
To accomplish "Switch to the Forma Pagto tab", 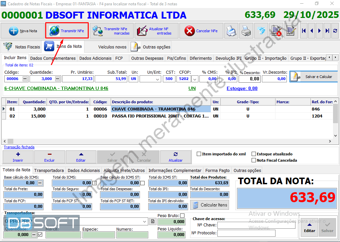I will tap(217, 170).
